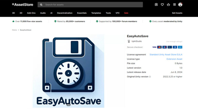The height and width of the screenshot is (110, 198).
Task: Click the EasyAutoSave breadcrumb
Action: tap(26, 30)
